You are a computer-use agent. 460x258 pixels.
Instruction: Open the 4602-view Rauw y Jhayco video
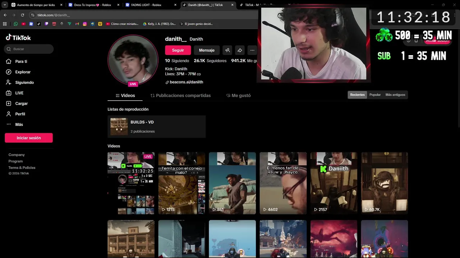click(283, 183)
